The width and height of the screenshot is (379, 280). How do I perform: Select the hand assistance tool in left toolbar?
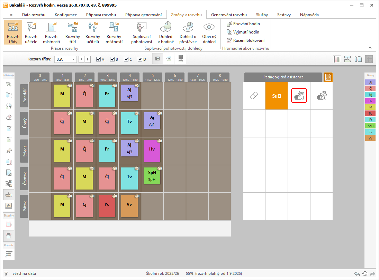coord(9,195)
